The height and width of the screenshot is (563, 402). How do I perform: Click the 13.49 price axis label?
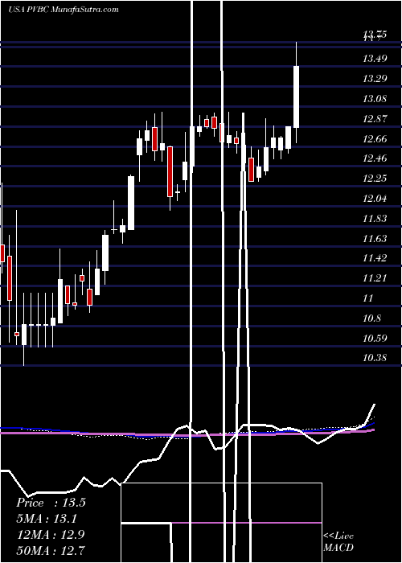375,59
